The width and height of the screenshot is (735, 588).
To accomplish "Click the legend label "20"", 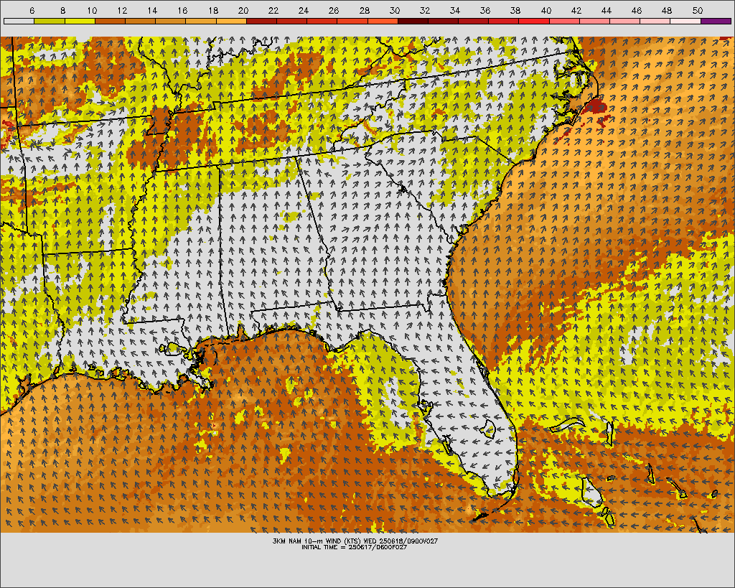I will click(243, 10).
